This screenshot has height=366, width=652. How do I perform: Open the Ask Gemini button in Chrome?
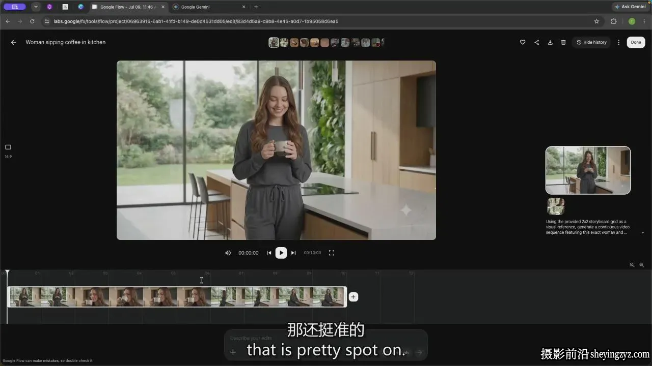[630, 7]
